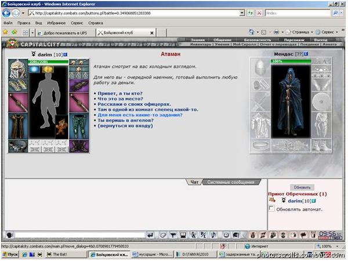Screen dimensions: 348x261
Task: Click the link Что это за место?
Action: coord(120,99)
